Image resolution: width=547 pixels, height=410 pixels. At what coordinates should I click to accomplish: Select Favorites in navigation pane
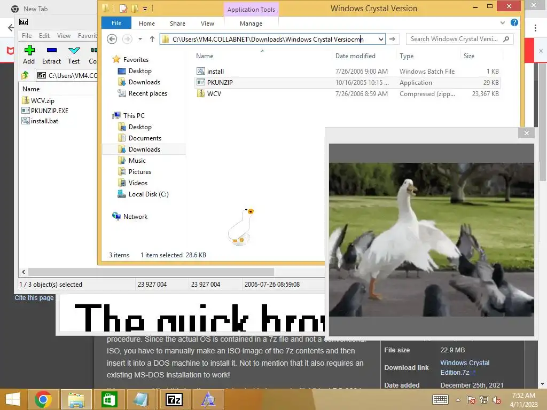(x=131, y=60)
